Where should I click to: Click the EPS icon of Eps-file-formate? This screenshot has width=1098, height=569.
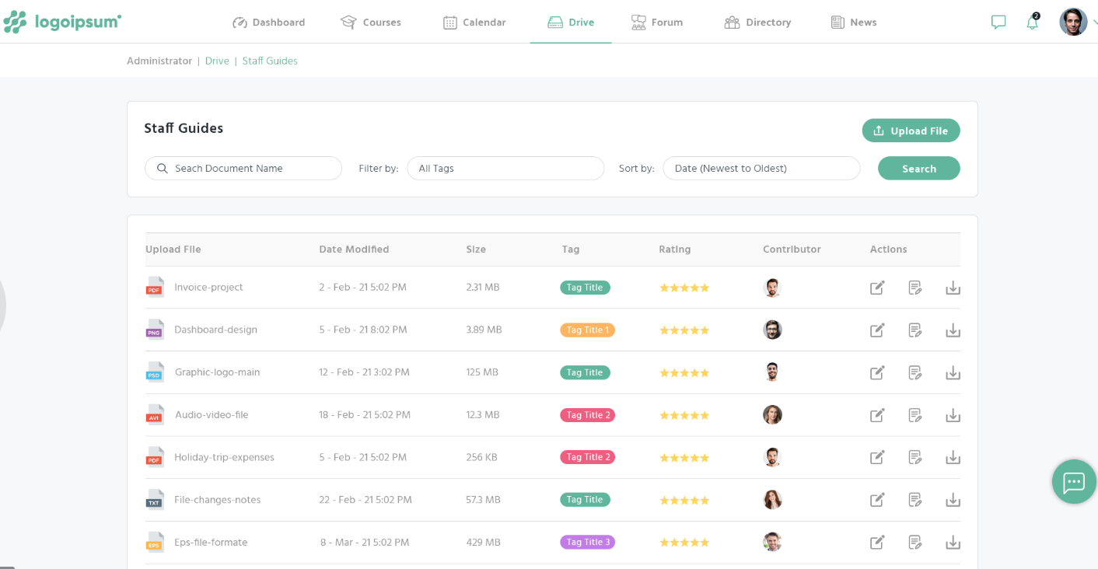pos(155,542)
